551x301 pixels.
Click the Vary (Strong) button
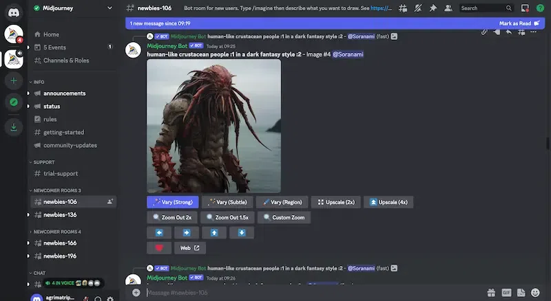pyautogui.click(x=173, y=202)
